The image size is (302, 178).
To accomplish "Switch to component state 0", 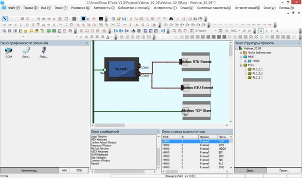I will [261, 31].
